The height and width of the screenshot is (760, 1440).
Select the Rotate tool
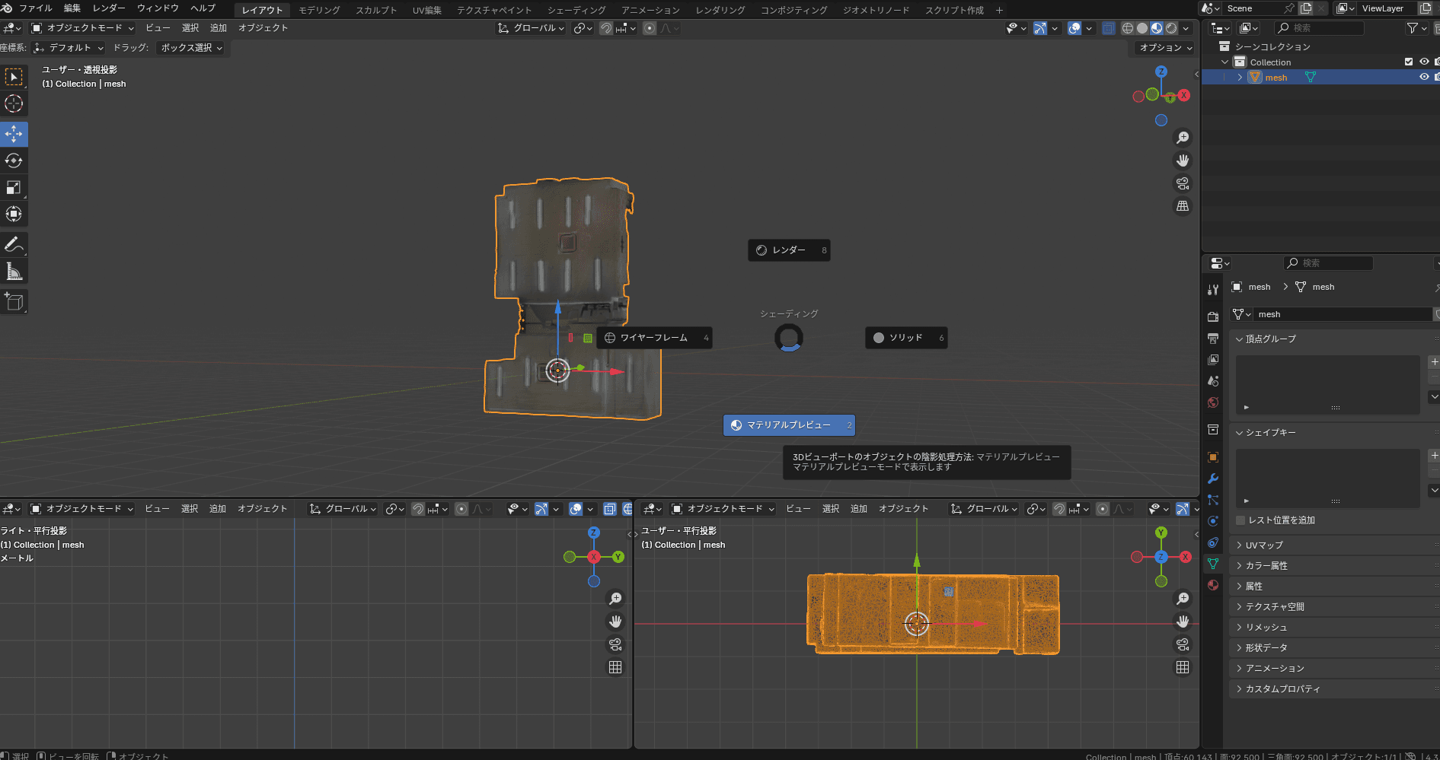tap(14, 161)
